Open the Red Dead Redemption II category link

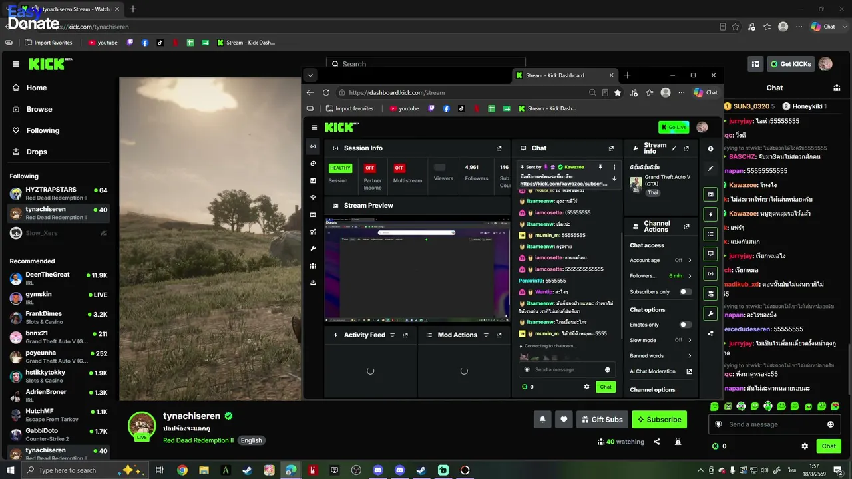coord(198,440)
